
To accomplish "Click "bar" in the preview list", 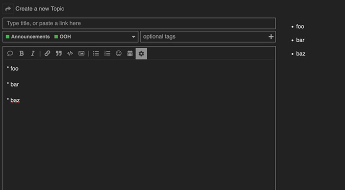I will click(300, 40).
